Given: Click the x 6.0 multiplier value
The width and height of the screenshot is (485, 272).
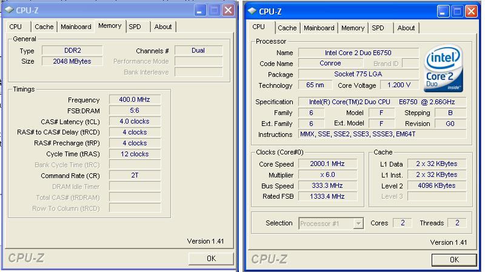Looking at the screenshot, I should (x=327, y=174).
